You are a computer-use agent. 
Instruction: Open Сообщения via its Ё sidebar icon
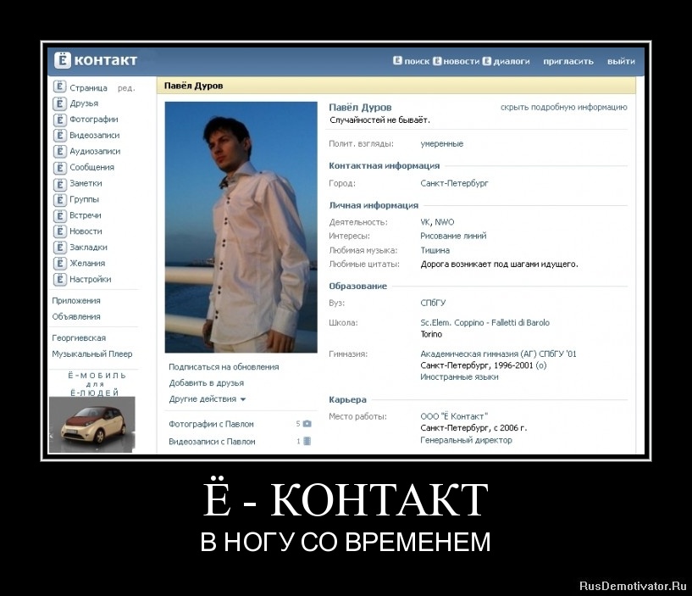tap(58, 167)
